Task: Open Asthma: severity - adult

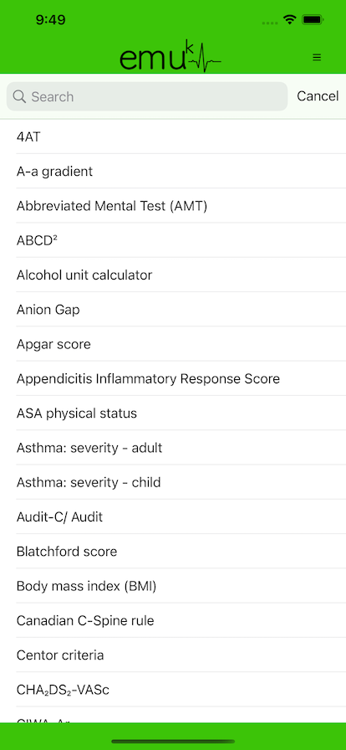Action: click(173, 448)
